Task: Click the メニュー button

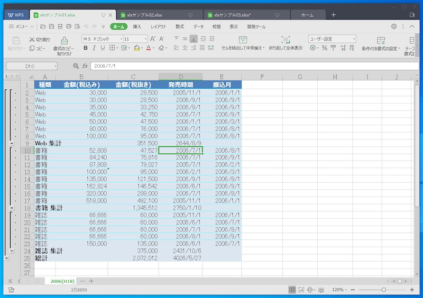Action: click(x=21, y=26)
